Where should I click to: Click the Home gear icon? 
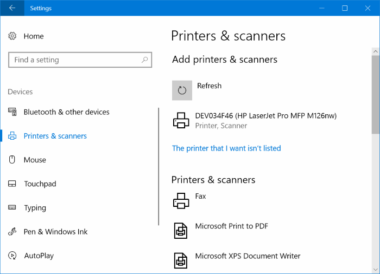[x=12, y=36]
